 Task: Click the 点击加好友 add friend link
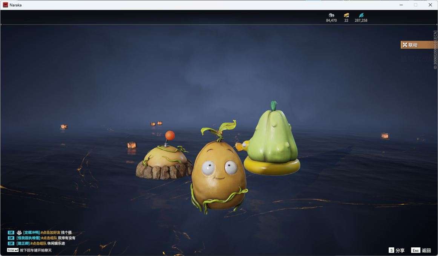point(51,233)
